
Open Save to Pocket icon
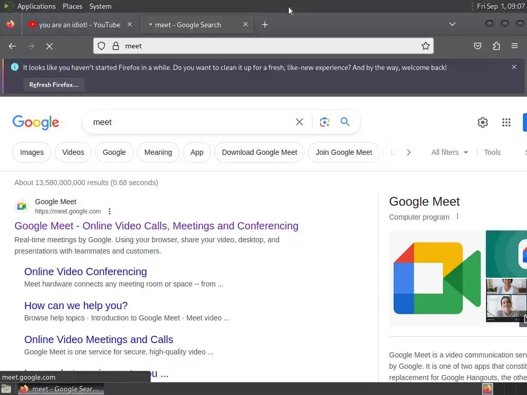(x=477, y=46)
